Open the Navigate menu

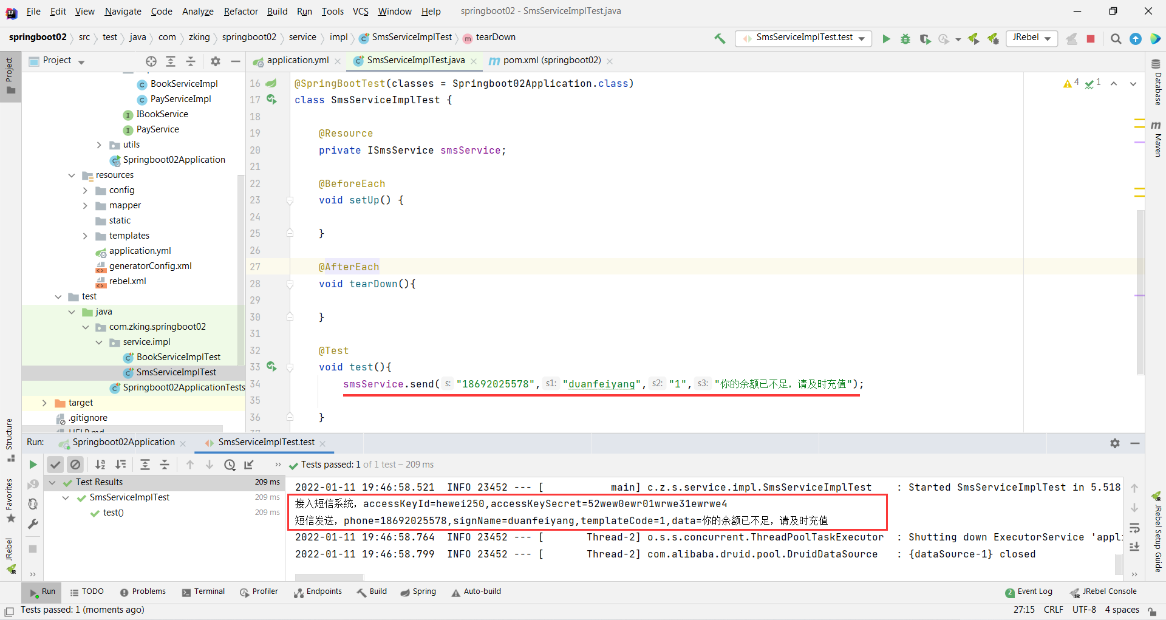click(x=123, y=11)
